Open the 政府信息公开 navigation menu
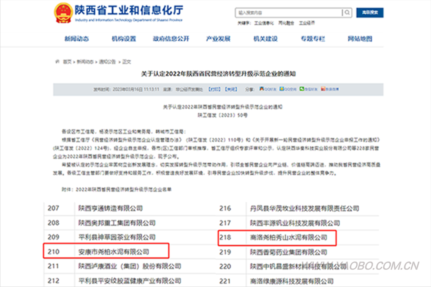431x287 pixels. pos(171,39)
